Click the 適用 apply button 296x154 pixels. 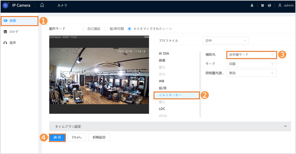(x=57, y=138)
